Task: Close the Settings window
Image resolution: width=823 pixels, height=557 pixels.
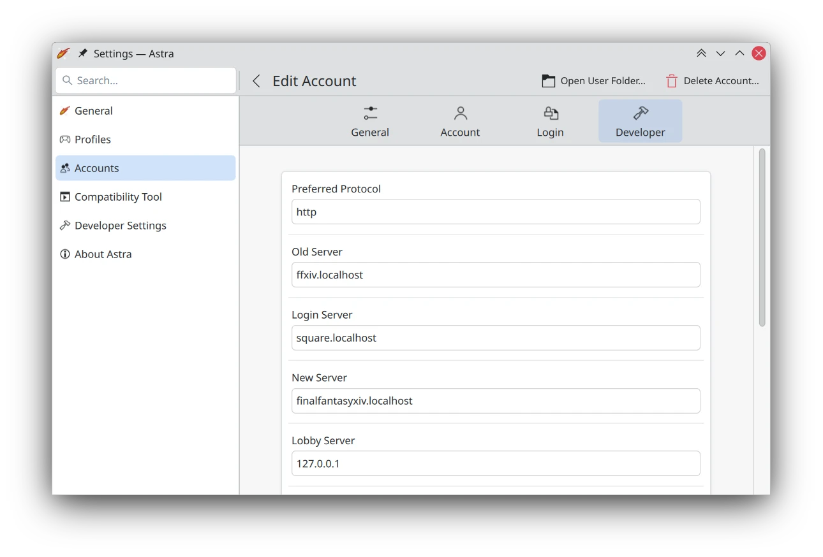Action: tap(759, 54)
